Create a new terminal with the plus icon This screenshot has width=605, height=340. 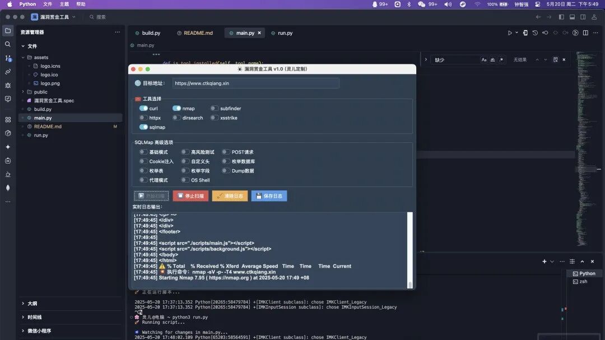pyautogui.click(x=544, y=261)
